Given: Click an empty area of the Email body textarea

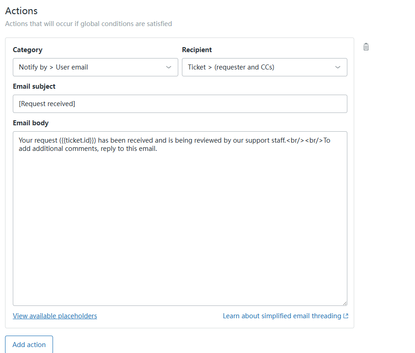Looking at the screenshot, I should (180, 229).
